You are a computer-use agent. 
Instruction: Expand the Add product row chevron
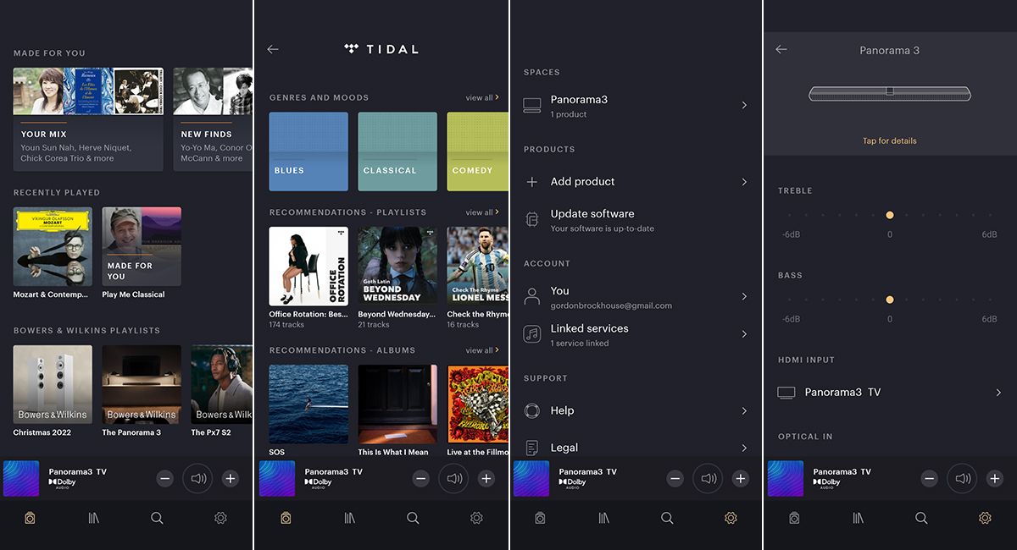tap(744, 182)
